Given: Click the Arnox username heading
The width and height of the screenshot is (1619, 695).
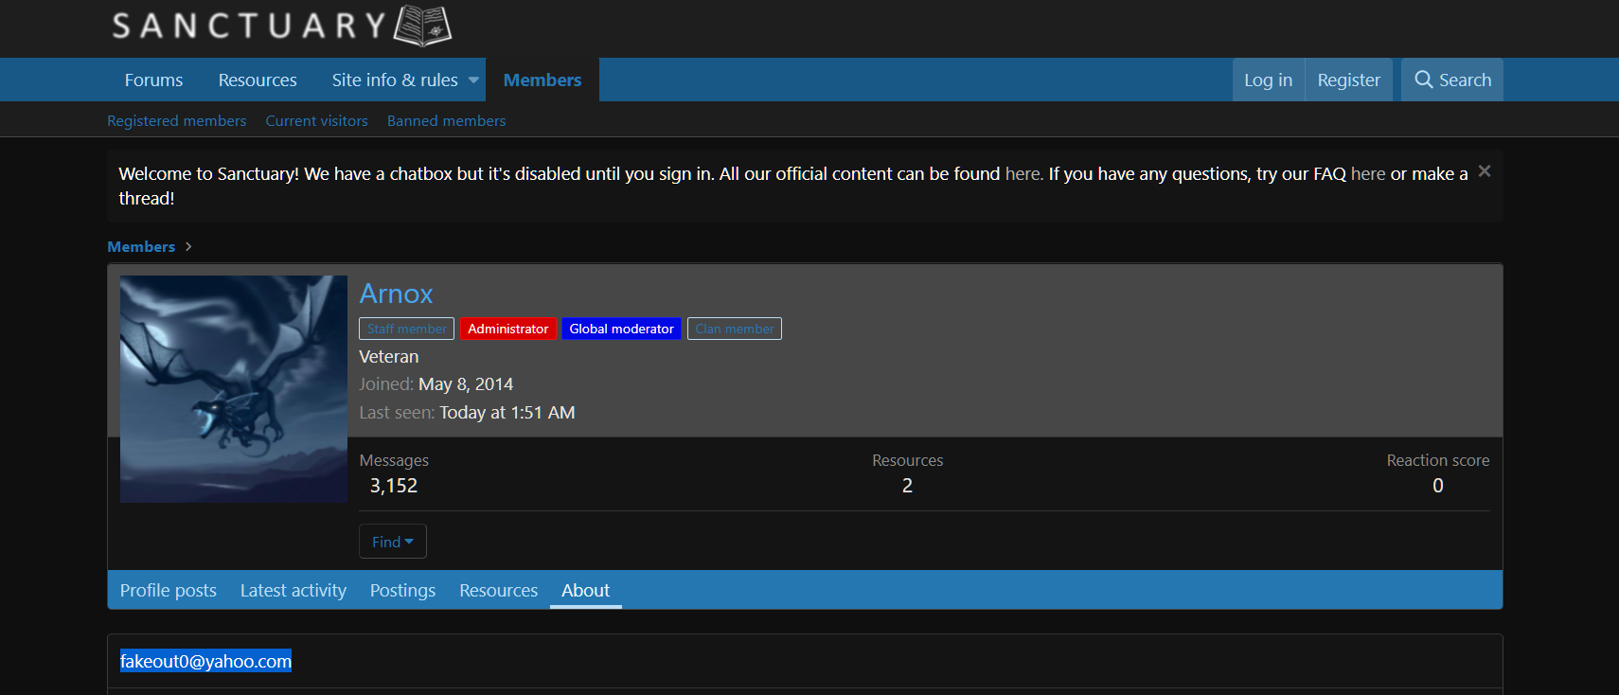Looking at the screenshot, I should [396, 294].
